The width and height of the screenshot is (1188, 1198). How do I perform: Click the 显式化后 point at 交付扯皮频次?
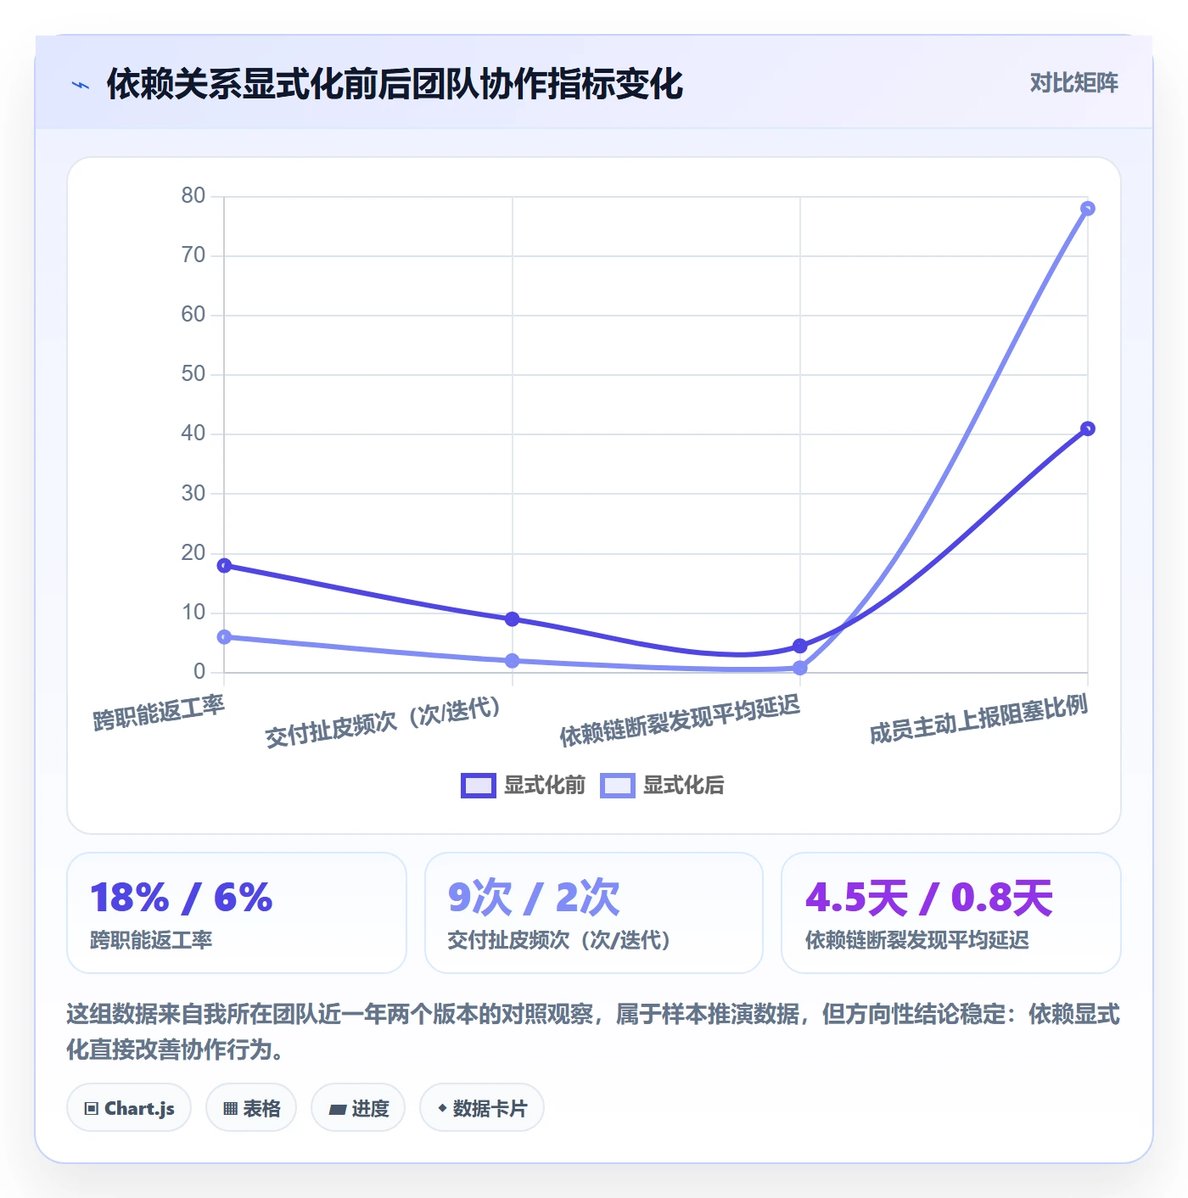click(x=512, y=661)
